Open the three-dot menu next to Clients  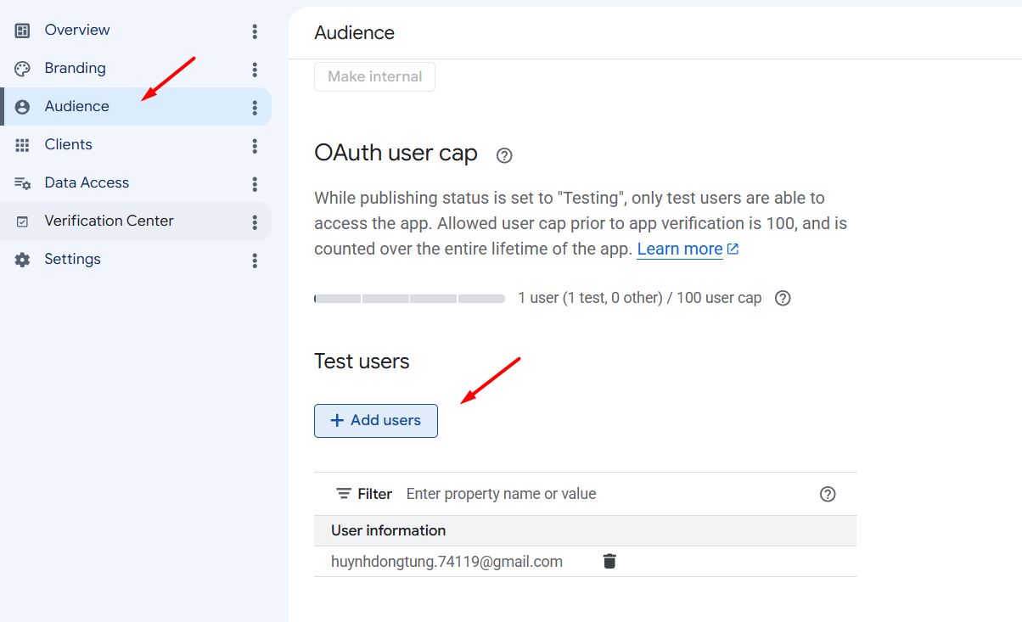click(x=255, y=146)
